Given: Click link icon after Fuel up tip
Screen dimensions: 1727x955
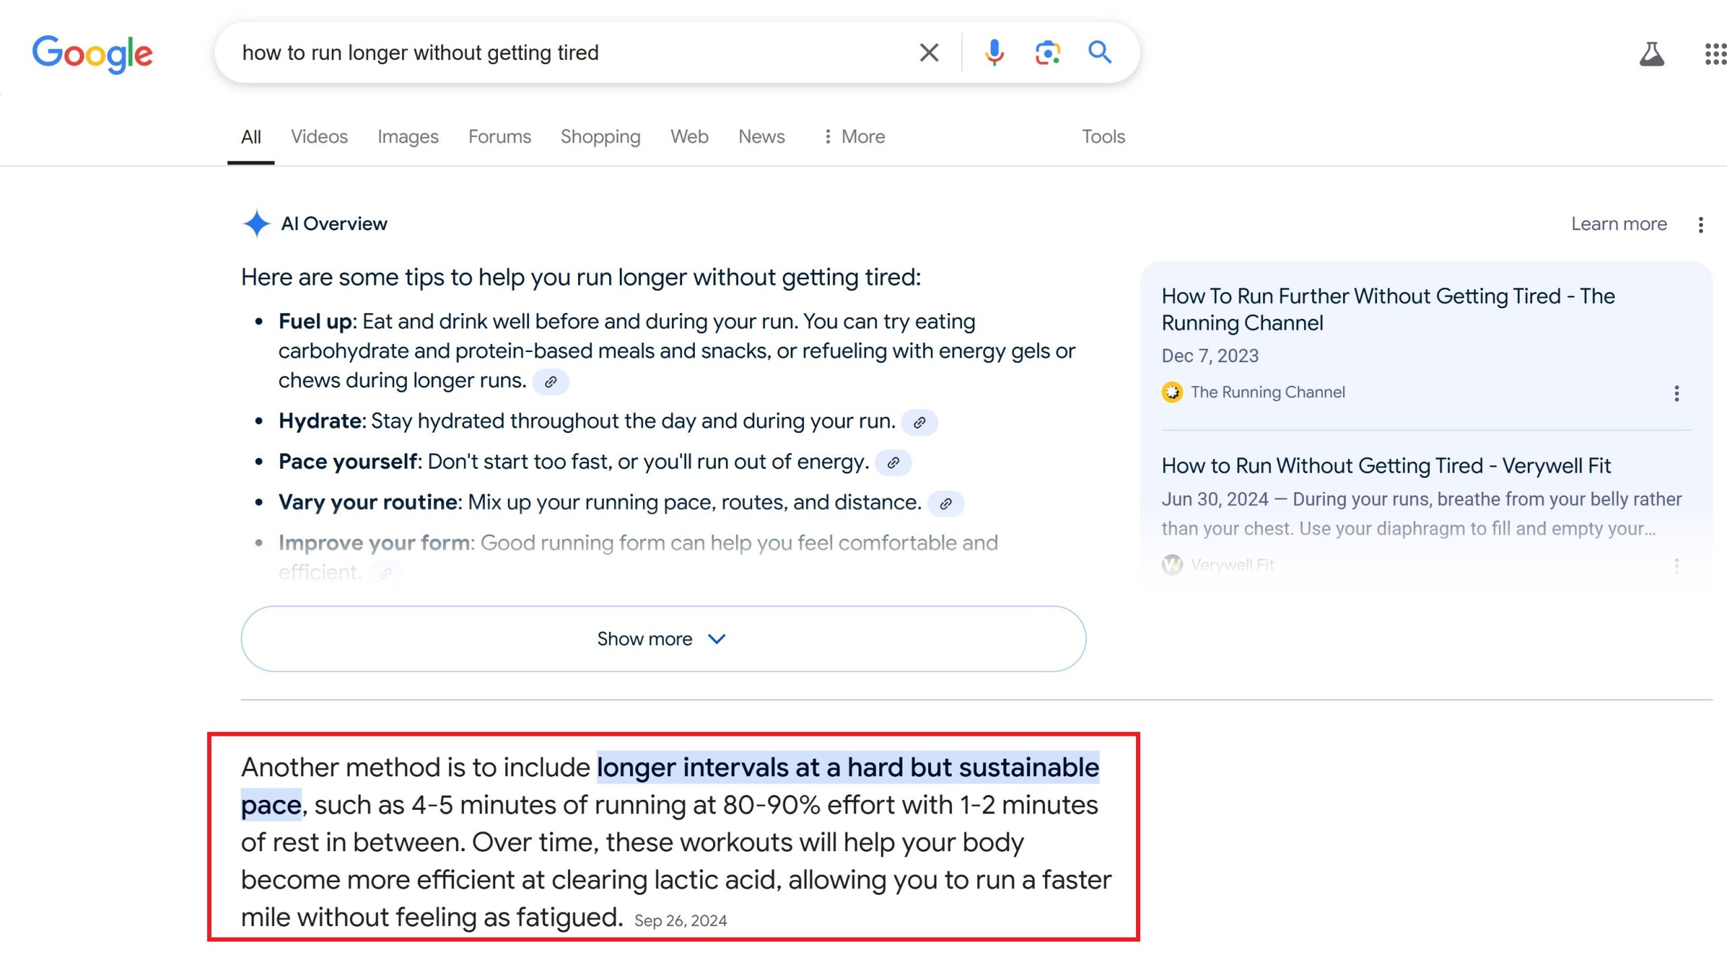Looking at the screenshot, I should [x=550, y=382].
